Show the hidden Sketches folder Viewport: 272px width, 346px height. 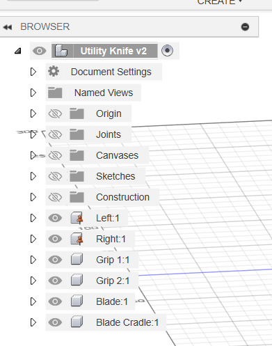point(55,176)
